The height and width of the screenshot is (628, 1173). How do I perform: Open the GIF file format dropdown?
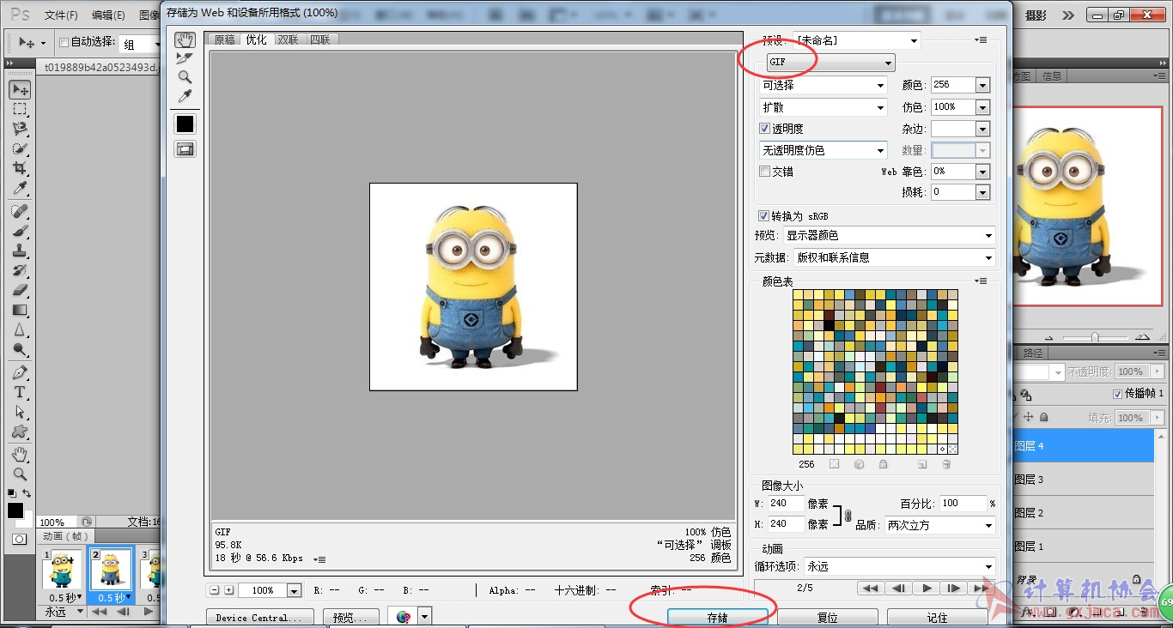point(830,63)
